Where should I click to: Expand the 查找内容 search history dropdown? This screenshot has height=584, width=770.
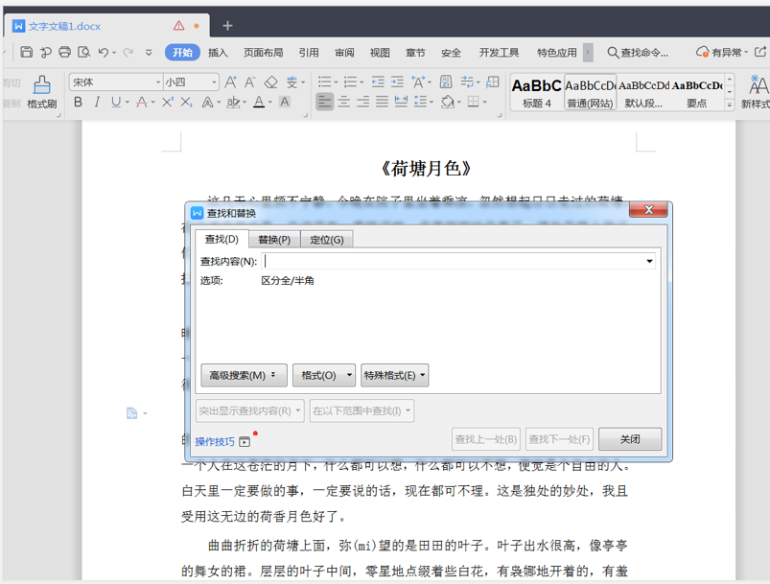coord(649,261)
